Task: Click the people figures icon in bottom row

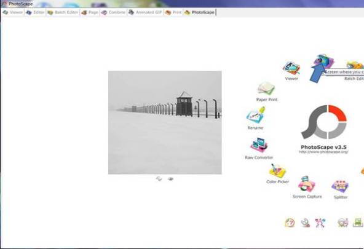Action: tap(320, 223)
